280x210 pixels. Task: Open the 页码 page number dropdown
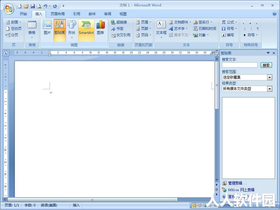143,35
